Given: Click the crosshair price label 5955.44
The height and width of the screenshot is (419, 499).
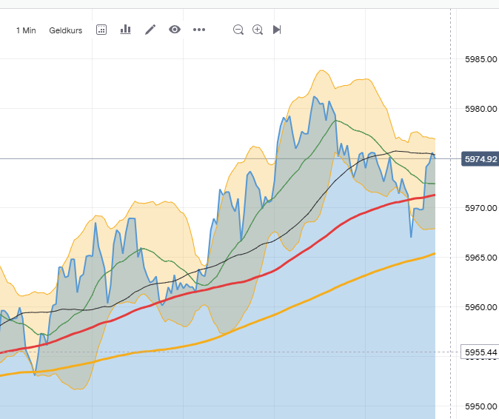Looking at the screenshot, I should 480,352.
